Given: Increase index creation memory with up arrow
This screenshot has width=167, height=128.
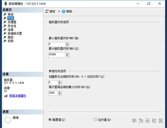Looking at the screenshot, I should coord(60,82).
